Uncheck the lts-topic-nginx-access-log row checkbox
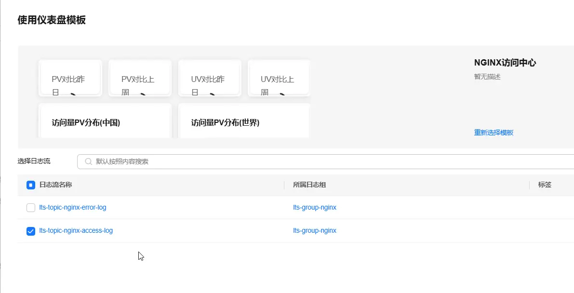The image size is (574, 293). tap(31, 231)
